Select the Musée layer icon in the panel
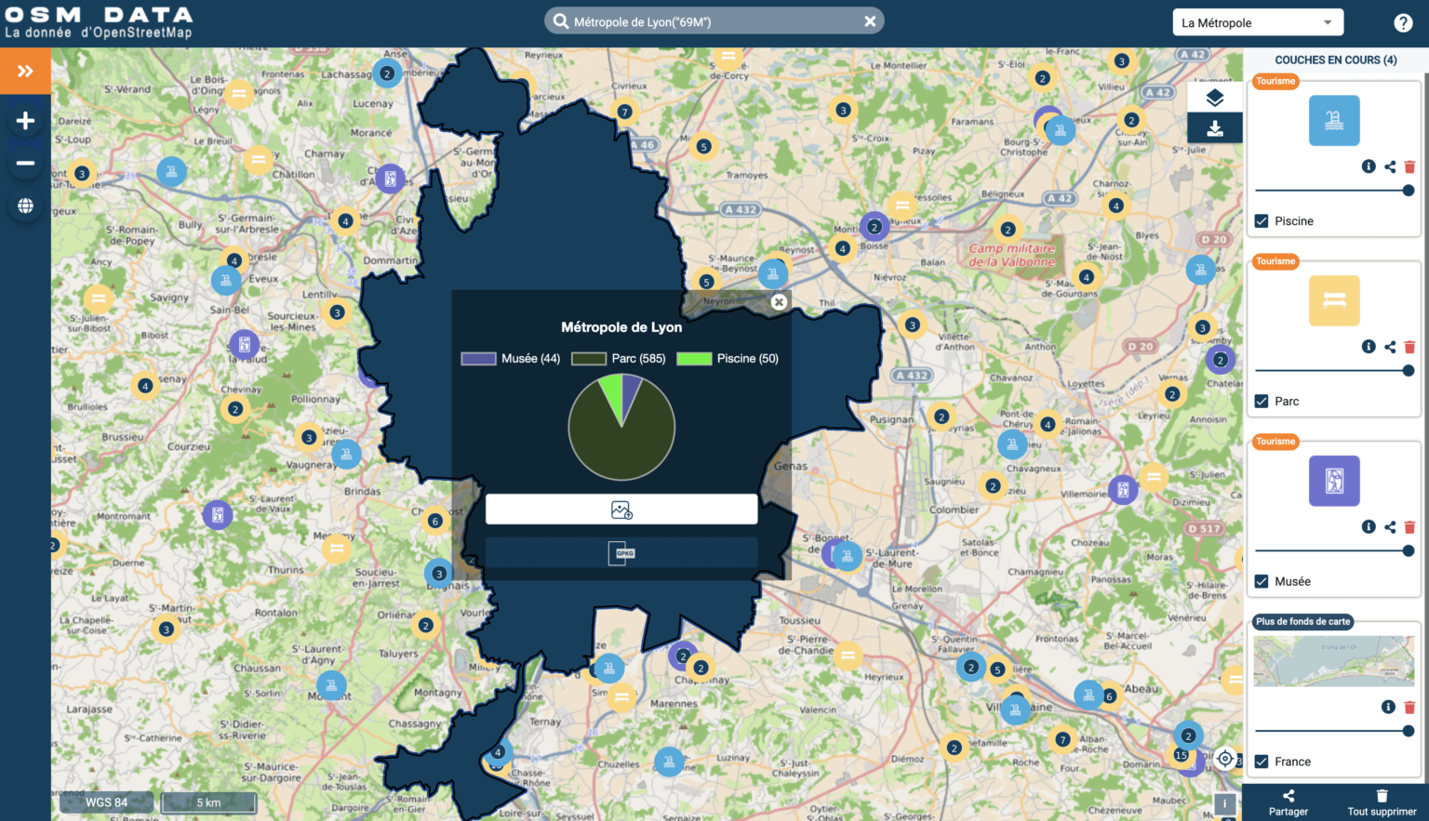The image size is (1429, 821). (1334, 481)
